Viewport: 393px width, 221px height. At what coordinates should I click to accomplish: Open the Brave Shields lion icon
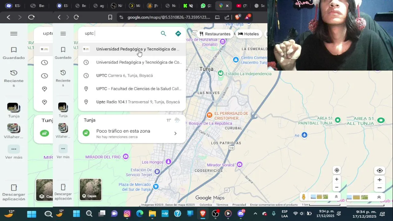[238, 17]
